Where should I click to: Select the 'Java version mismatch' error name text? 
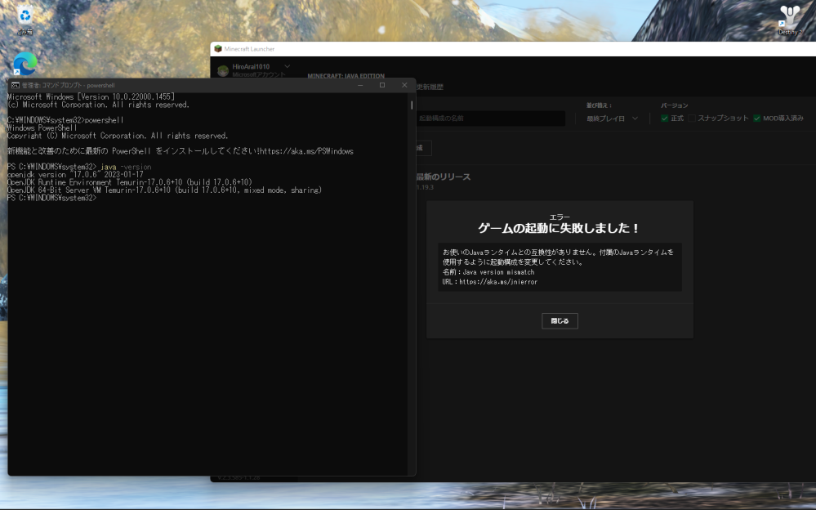click(498, 272)
